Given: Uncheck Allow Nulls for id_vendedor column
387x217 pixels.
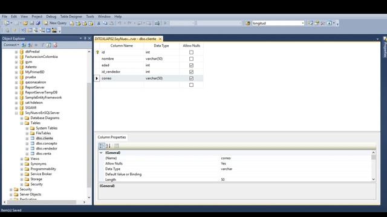Looking at the screenshot, I should (191, 72).
